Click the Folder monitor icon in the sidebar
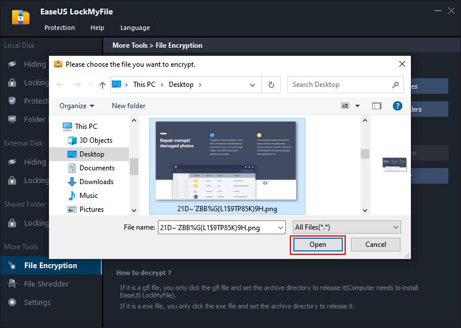The image size is (461, 328). pyautogui.click(x=12, y=119)
